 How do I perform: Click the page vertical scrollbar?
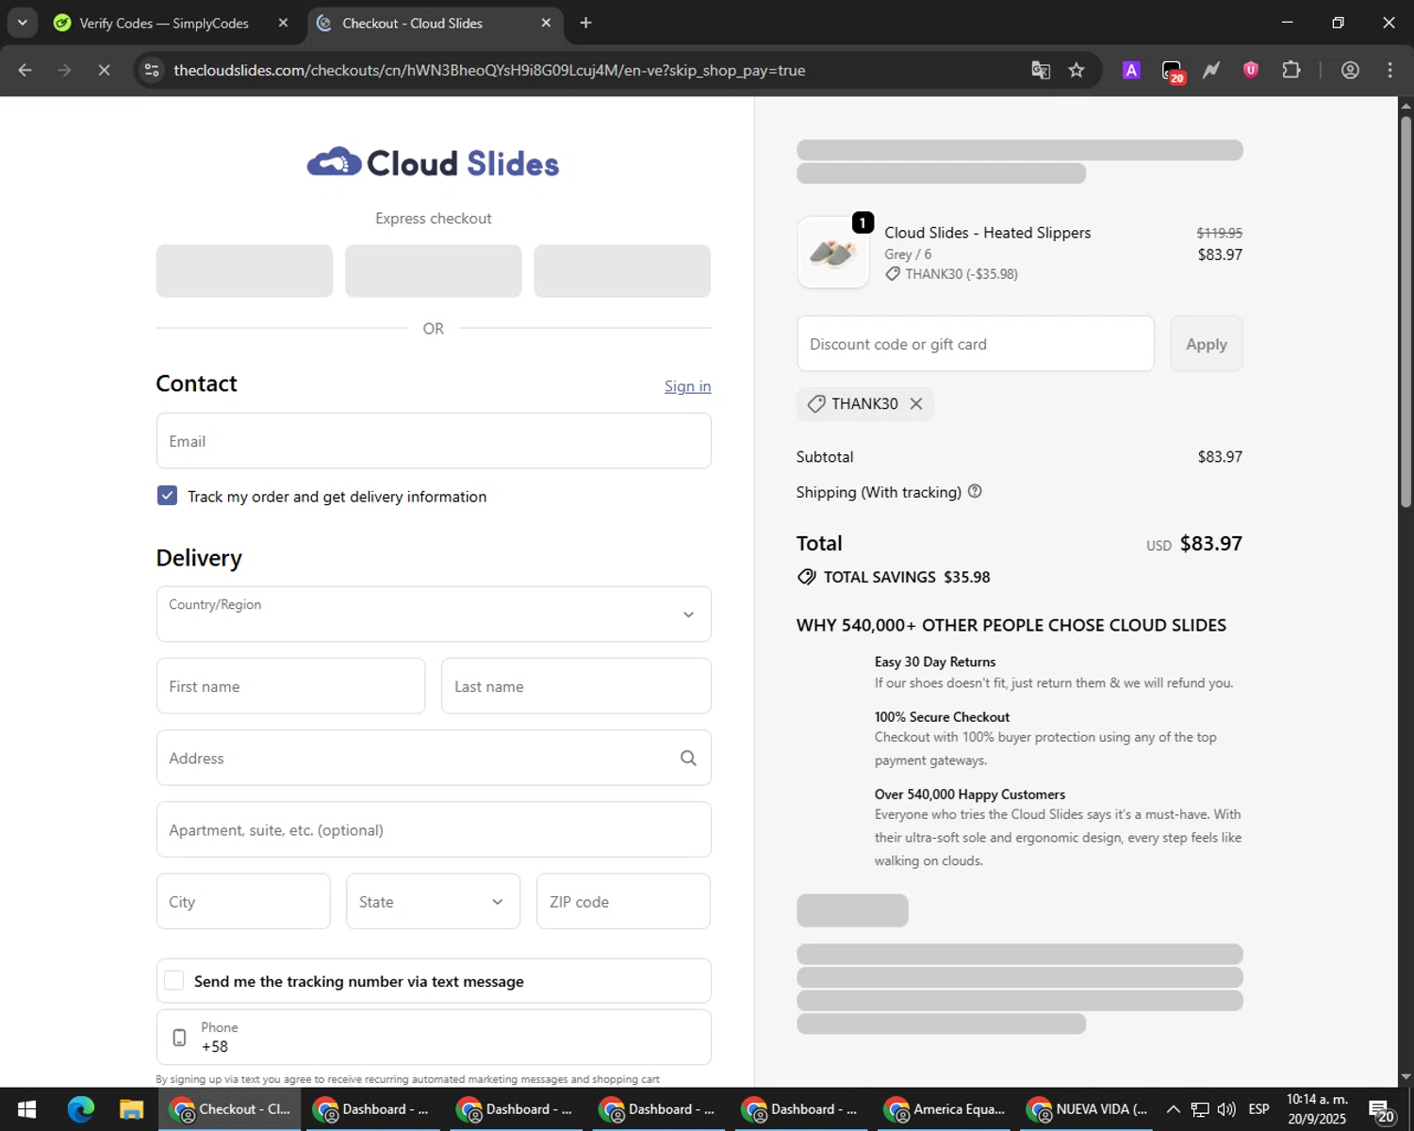click(x=1406, y=311)
